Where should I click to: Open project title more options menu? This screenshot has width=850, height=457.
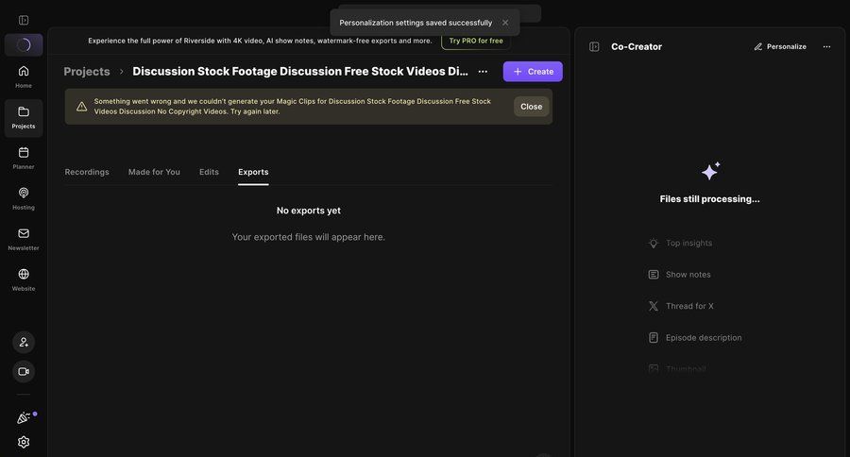(x=483, y=72)
